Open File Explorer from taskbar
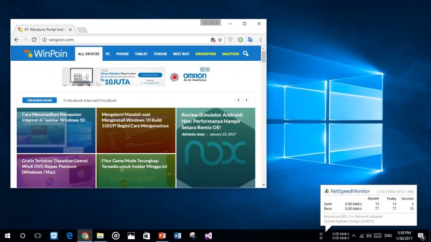This screenshot has height=242, width=431. [x=100, y=236]
